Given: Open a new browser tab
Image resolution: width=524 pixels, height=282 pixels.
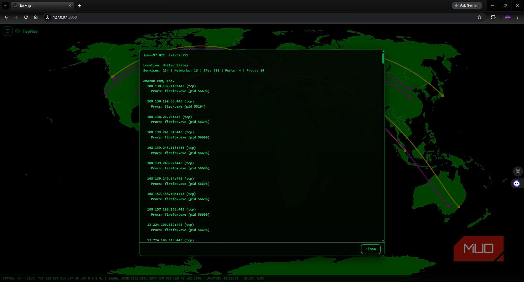Looking at the screenshot, I should click(x=80, y=5).
